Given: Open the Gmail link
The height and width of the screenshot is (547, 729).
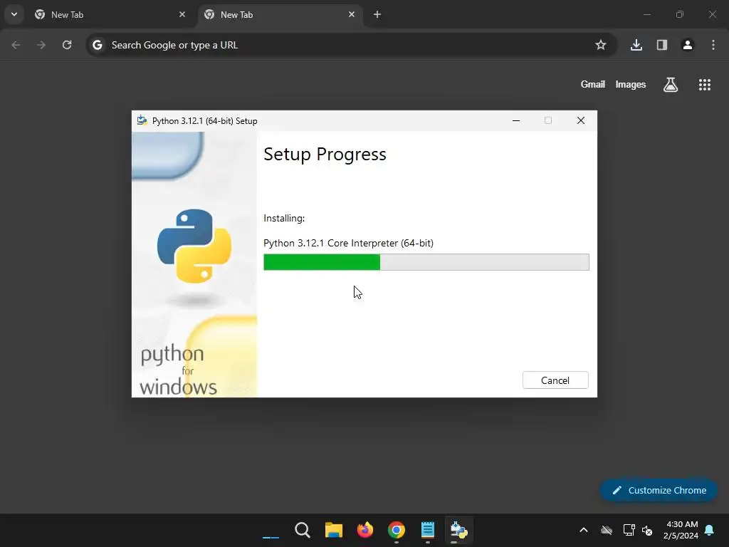Looking at the screenshot, I should (593, 84).
